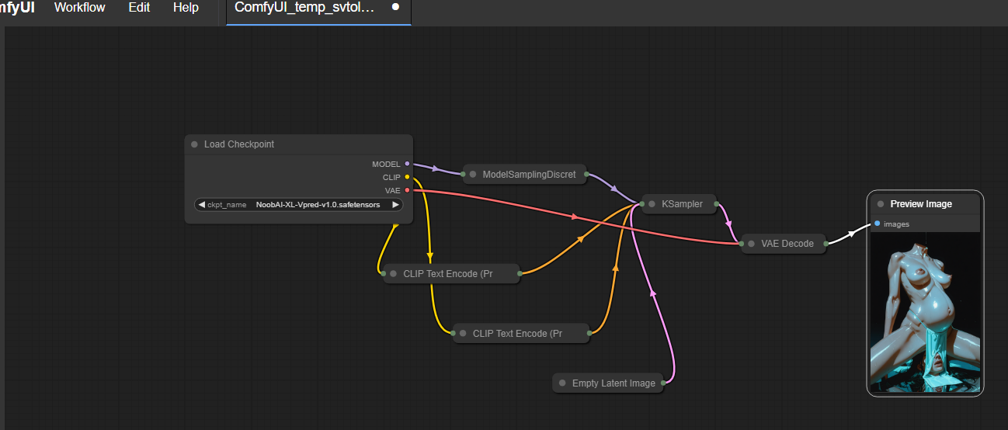Open the Preview Image thumbnail

(925, 312)
